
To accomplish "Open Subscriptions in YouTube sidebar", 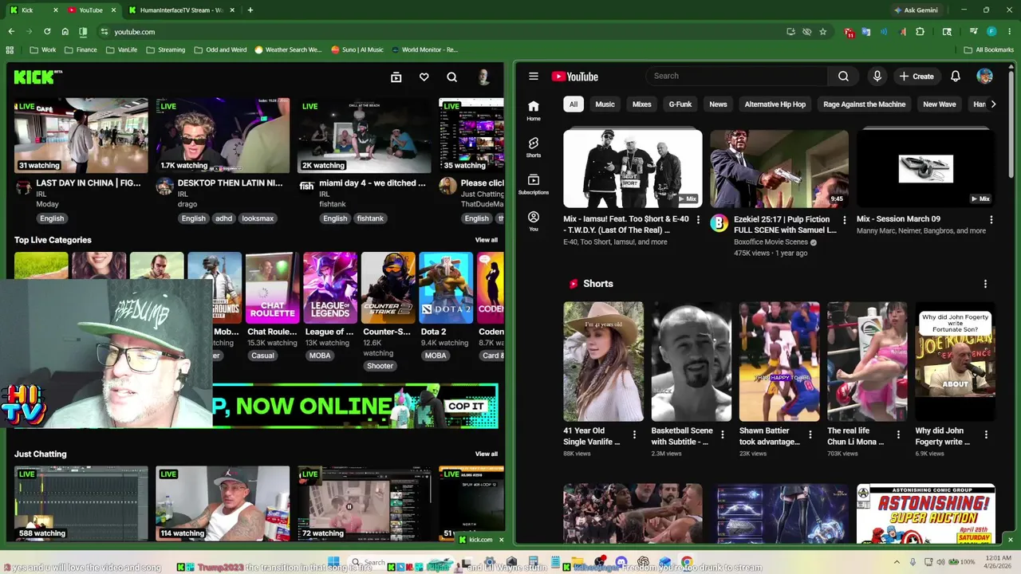I will point(534,184).
